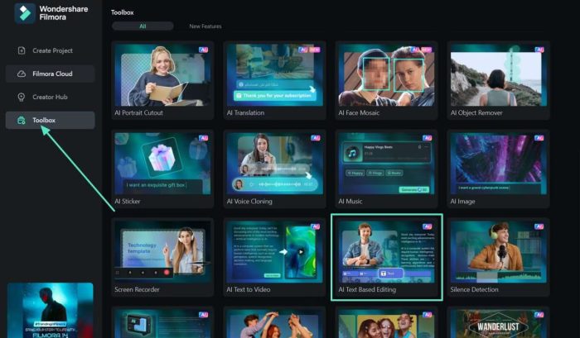This screenshot has height=338, width=580.
Task: Switch to the All tab
Action: point(143,26)
